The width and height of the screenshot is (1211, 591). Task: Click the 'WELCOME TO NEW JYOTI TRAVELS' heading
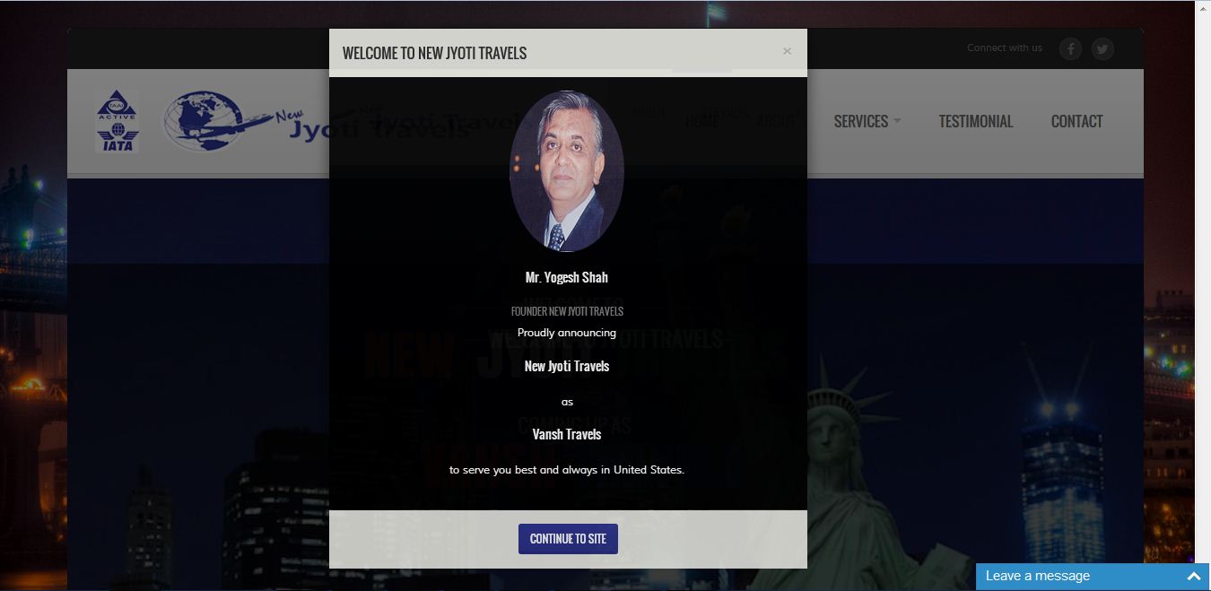click(434, 53)
